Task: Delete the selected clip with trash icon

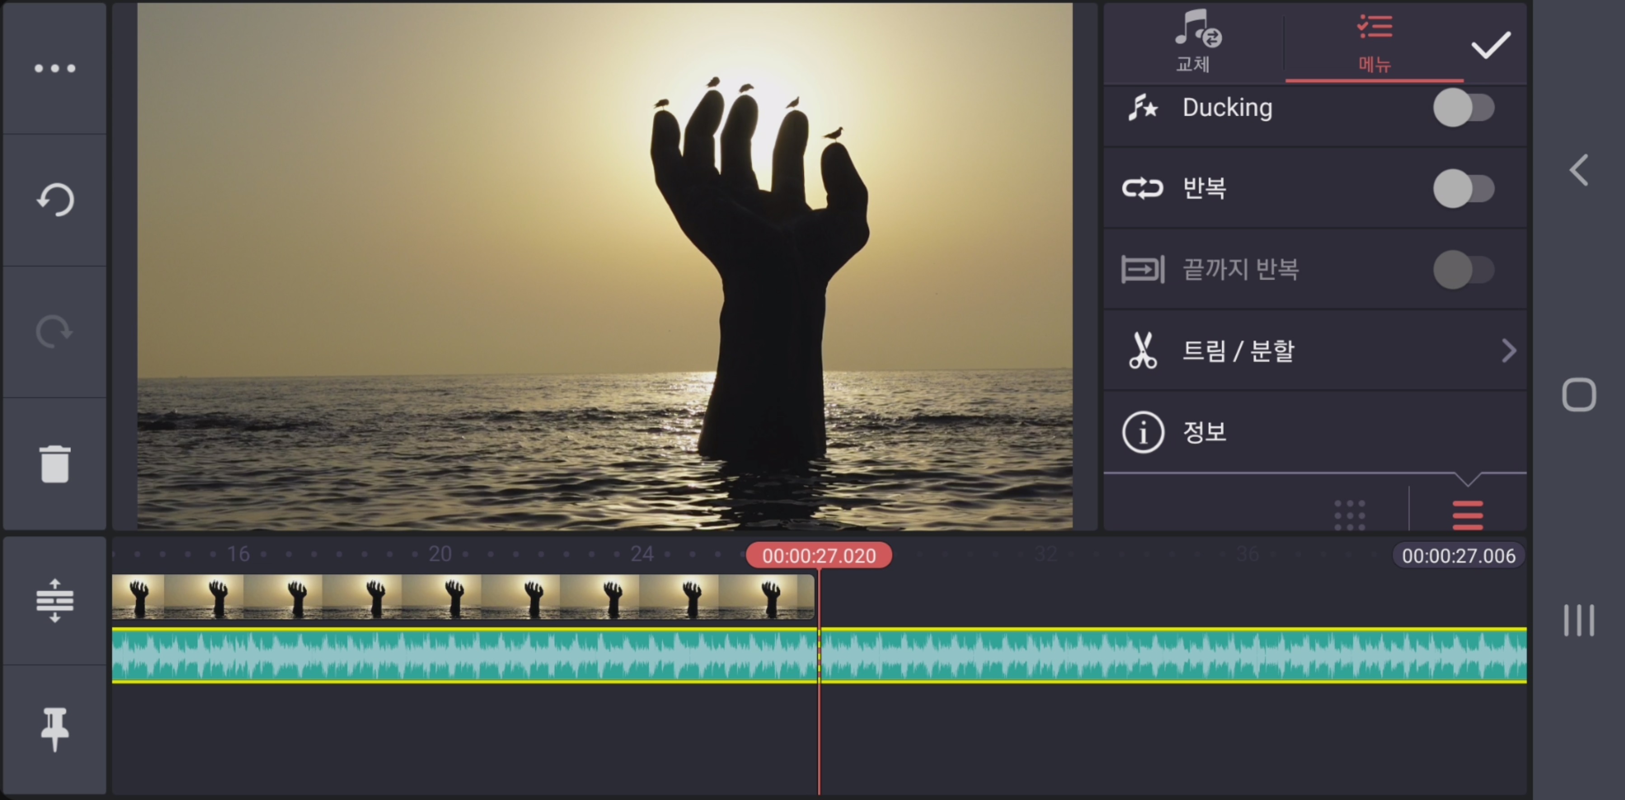Action: (55, 464)
